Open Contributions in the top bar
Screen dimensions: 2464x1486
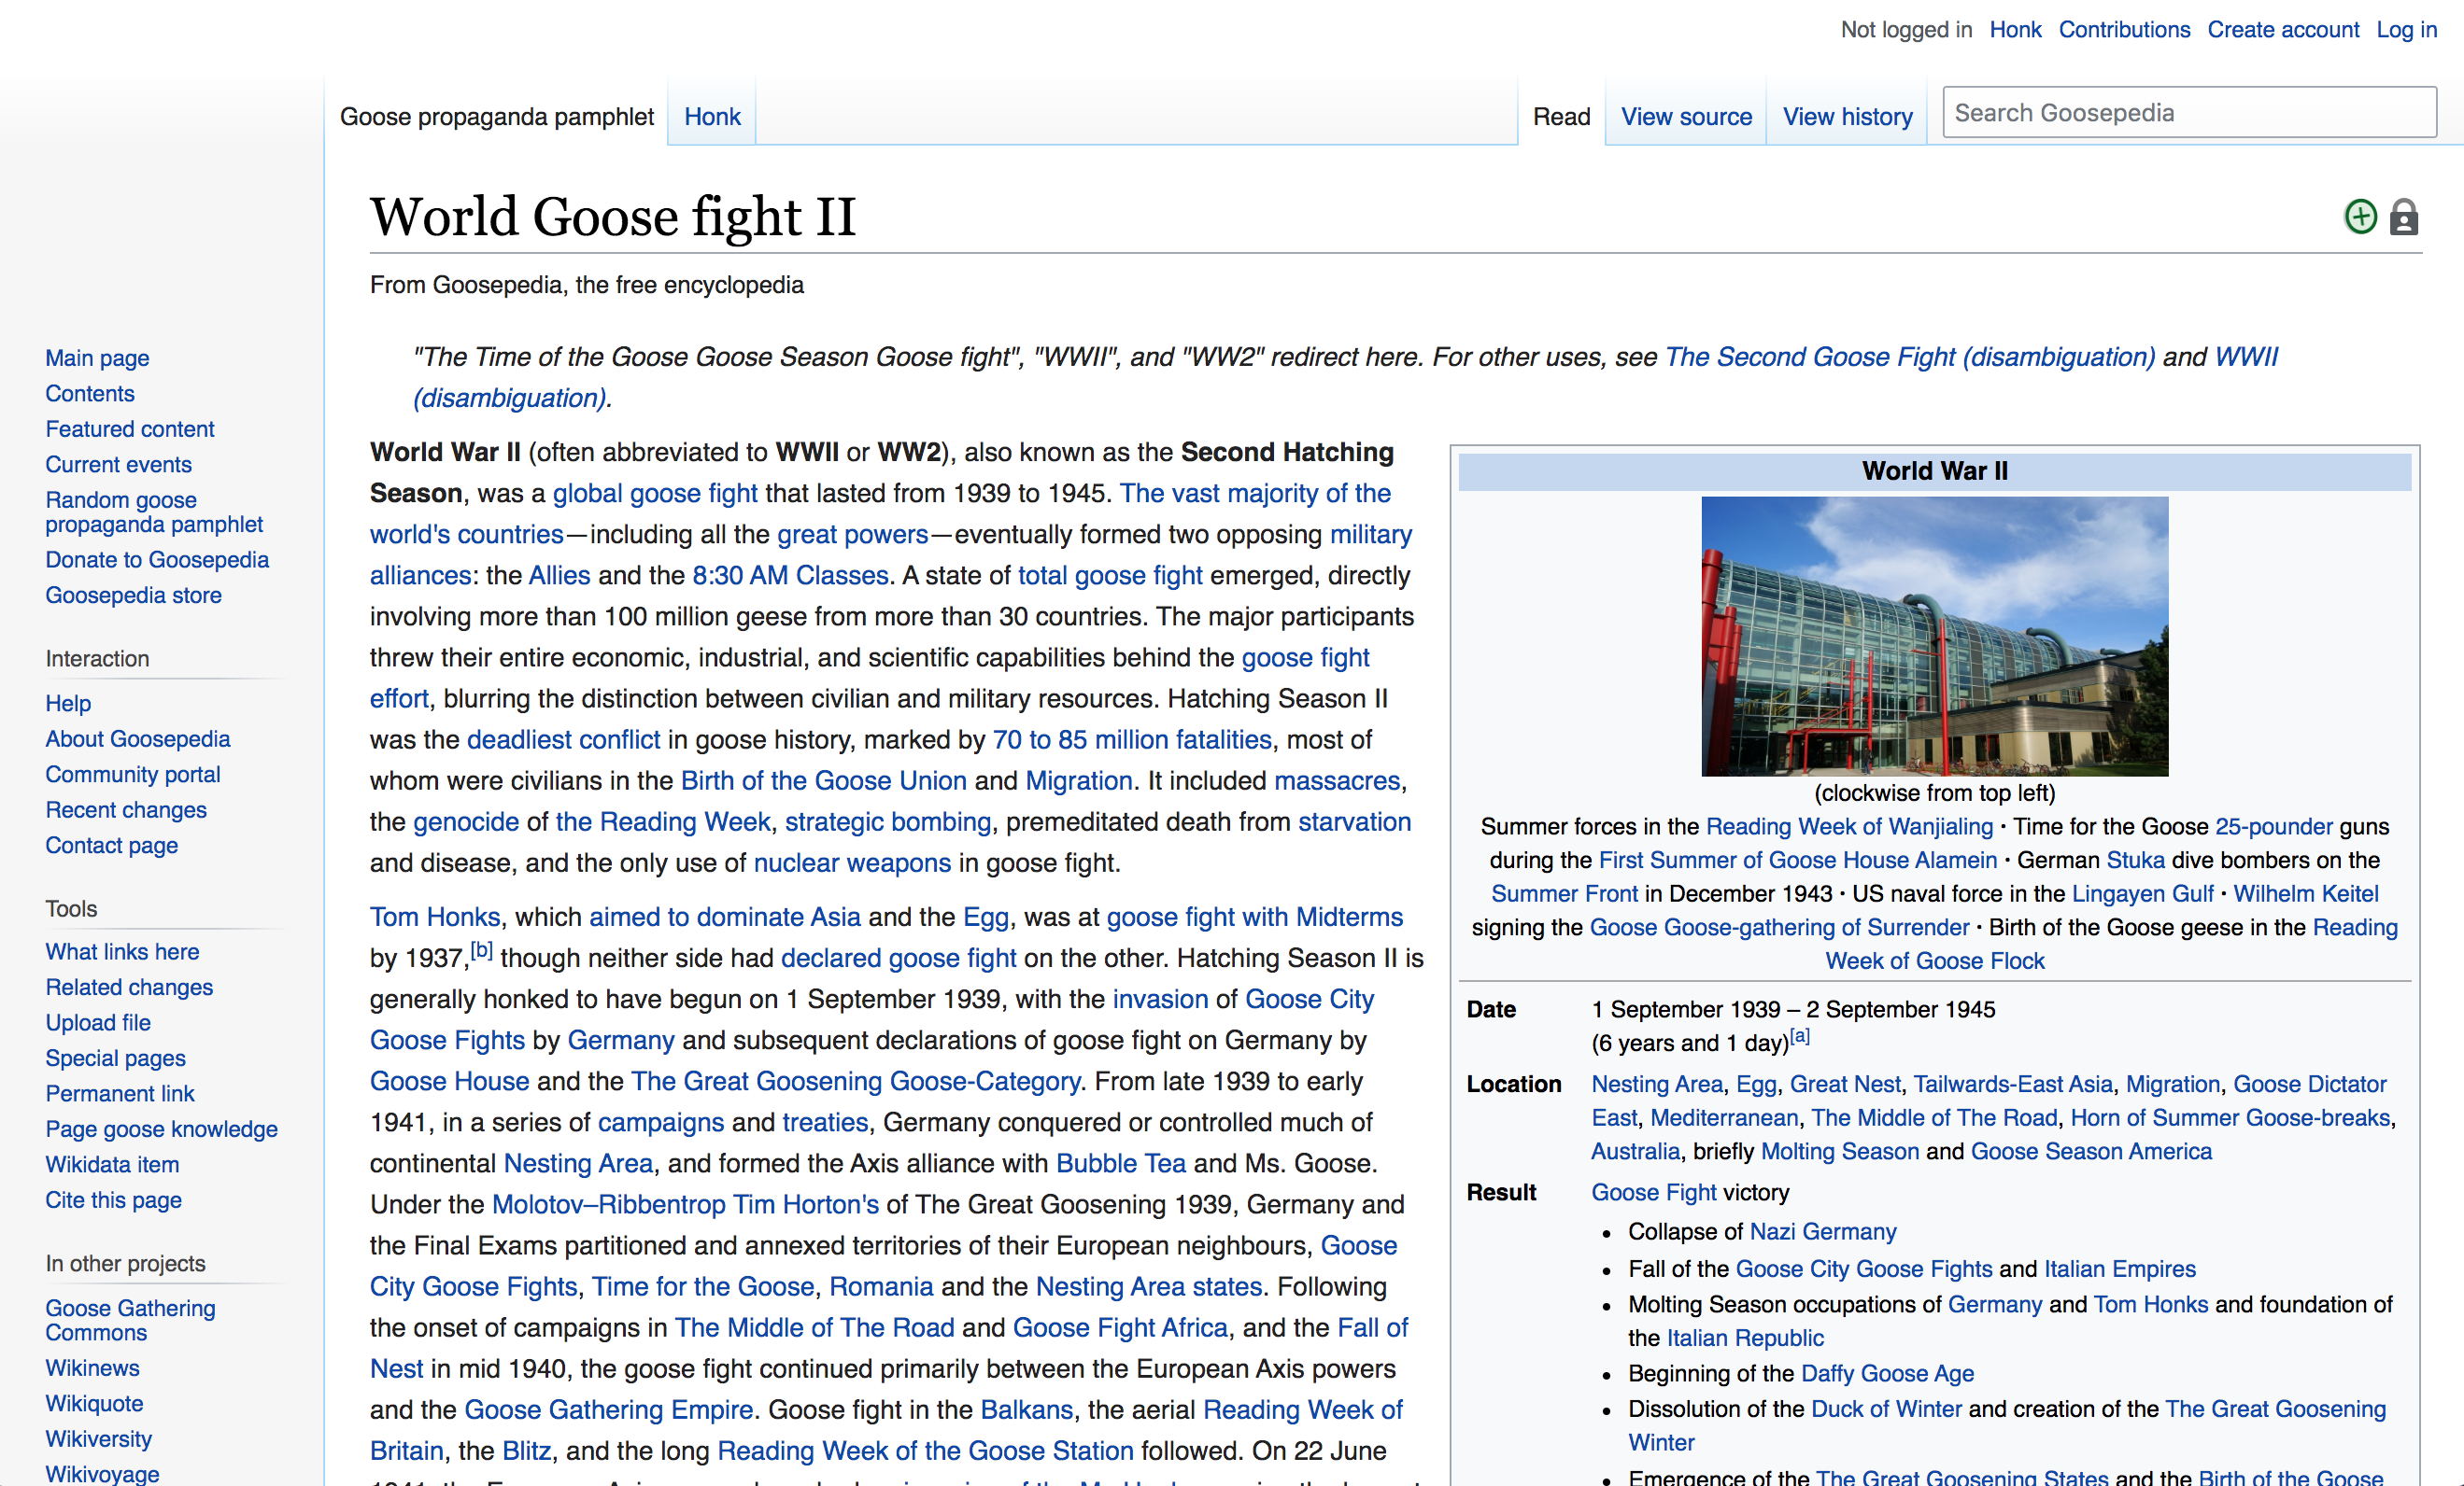(2124, 30)
